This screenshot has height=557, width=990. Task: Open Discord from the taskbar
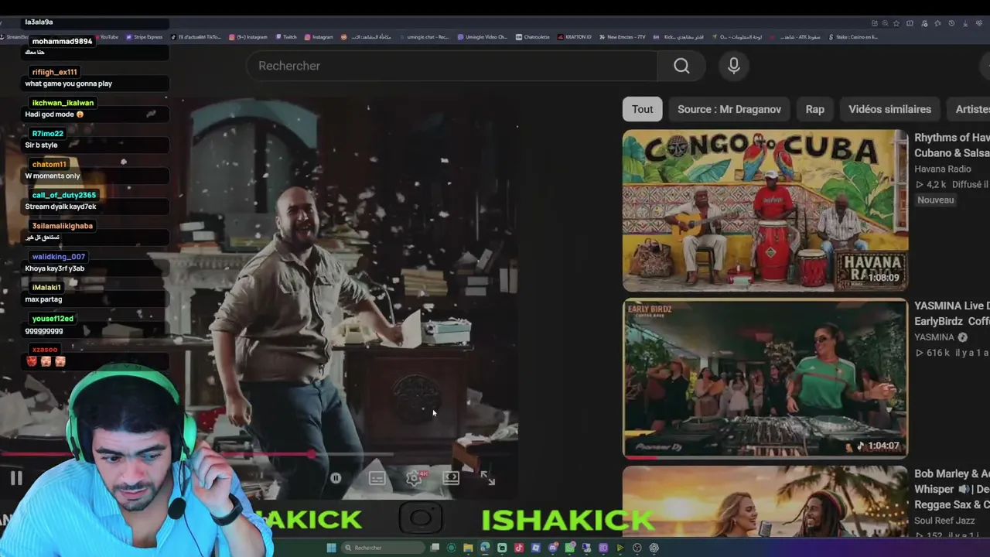(x=553, y=548)
